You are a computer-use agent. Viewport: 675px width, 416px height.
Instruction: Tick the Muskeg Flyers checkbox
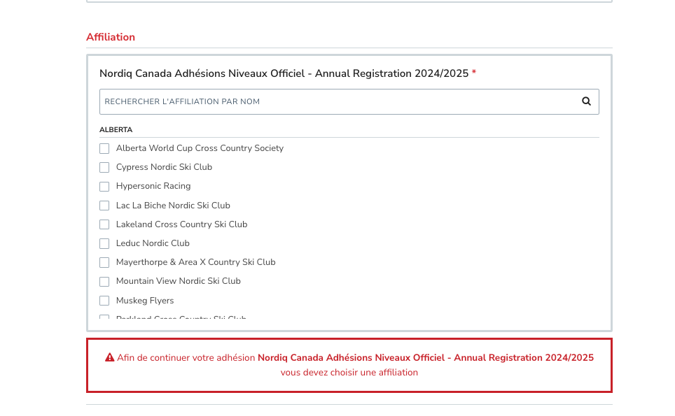pos(104,301)
